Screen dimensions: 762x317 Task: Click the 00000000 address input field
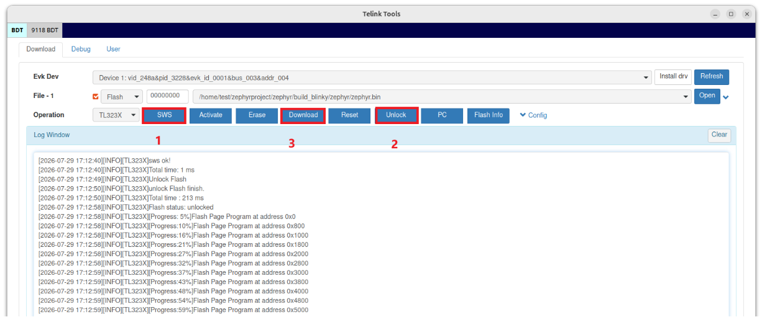click(x=167, y=96)
